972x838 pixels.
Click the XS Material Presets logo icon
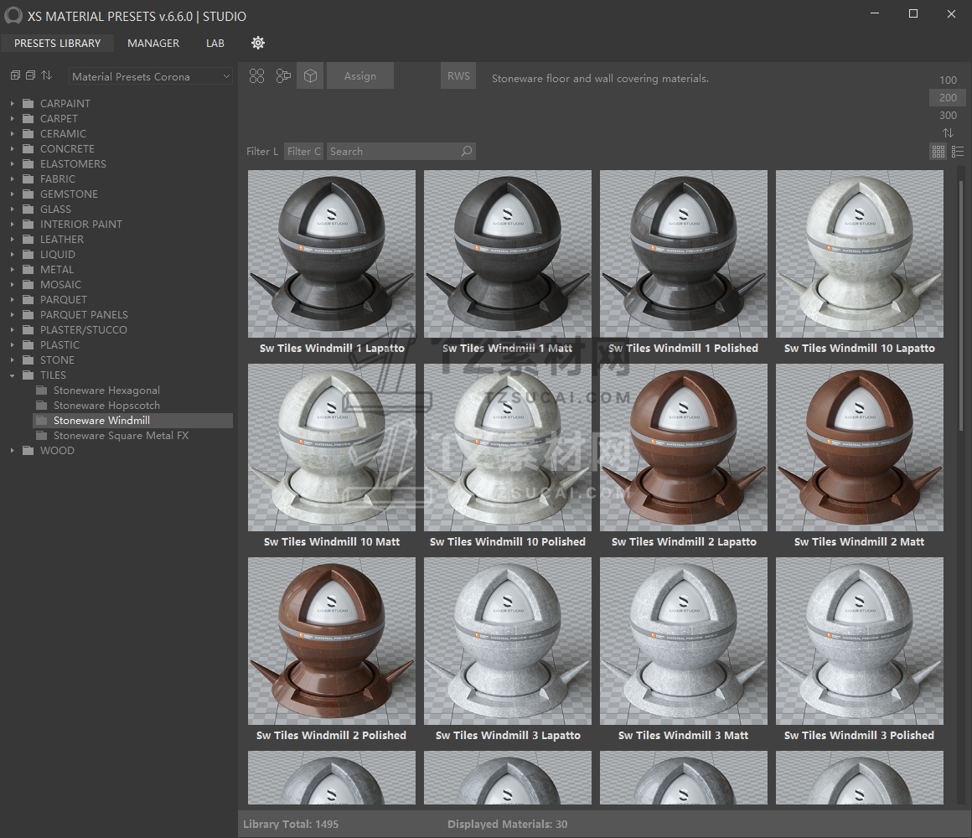click(x=13, y=16)
